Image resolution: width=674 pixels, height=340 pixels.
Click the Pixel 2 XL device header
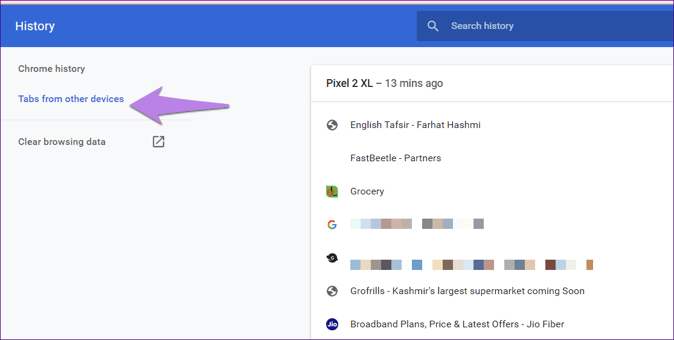384,83
